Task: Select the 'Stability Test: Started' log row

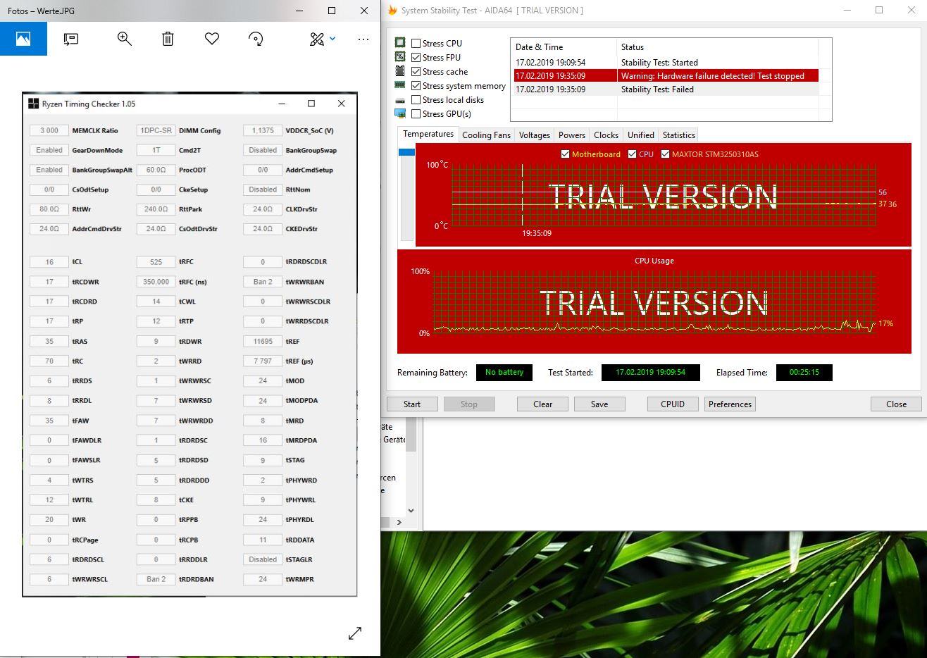Action: coord(666,63)
